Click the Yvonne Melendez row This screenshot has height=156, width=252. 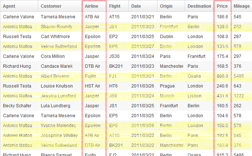tap(126, 126)
